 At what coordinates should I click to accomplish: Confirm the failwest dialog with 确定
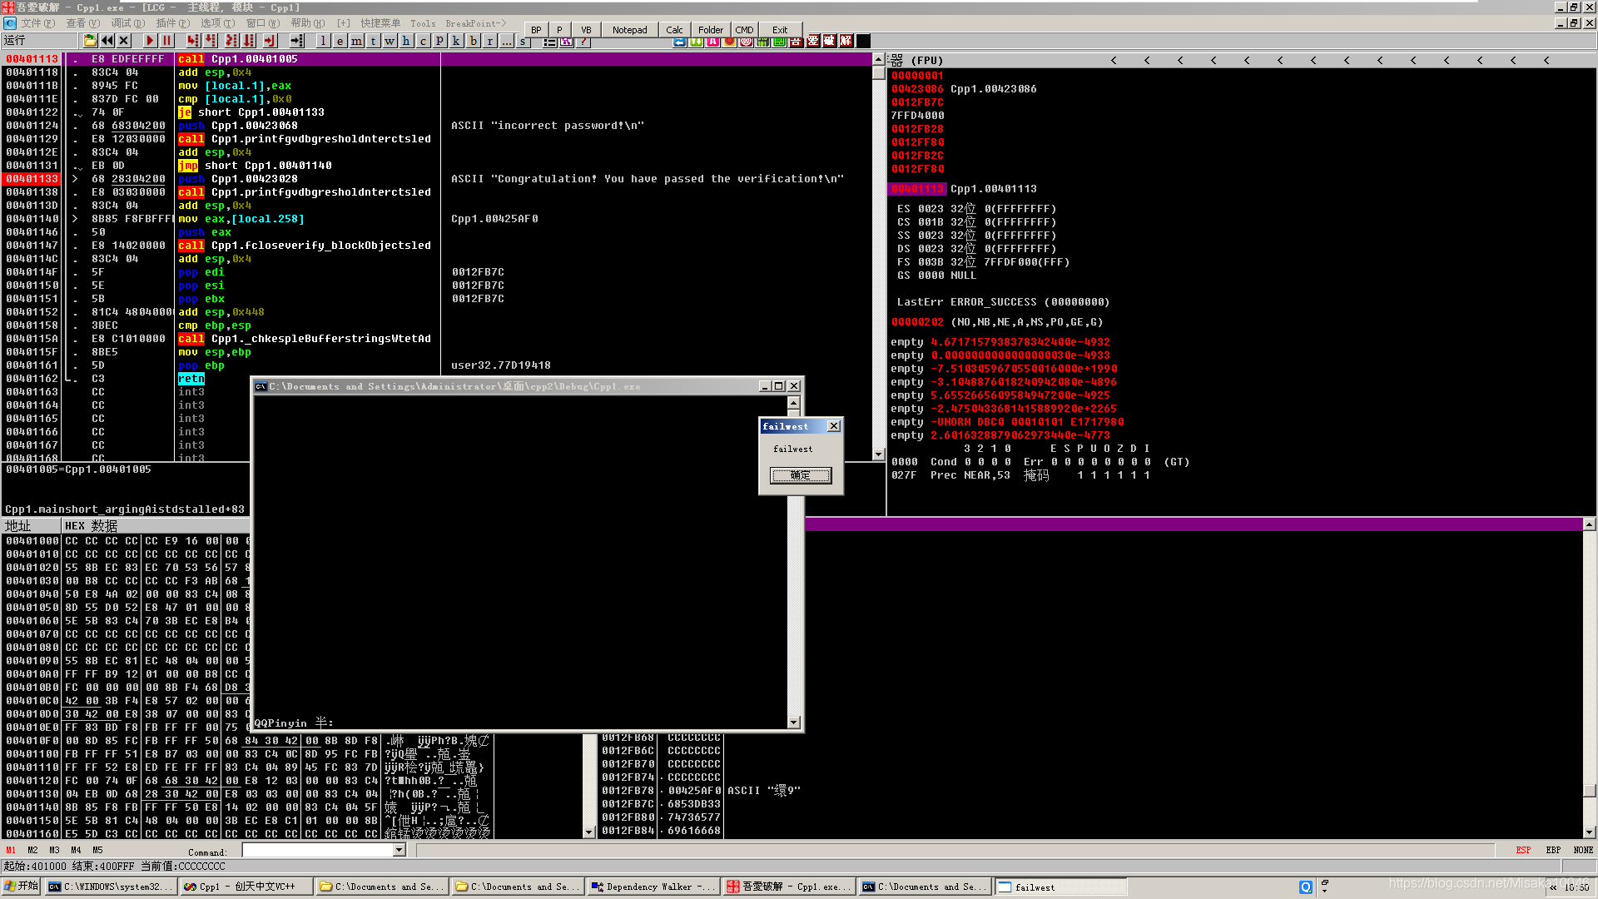tap(801, 475)
